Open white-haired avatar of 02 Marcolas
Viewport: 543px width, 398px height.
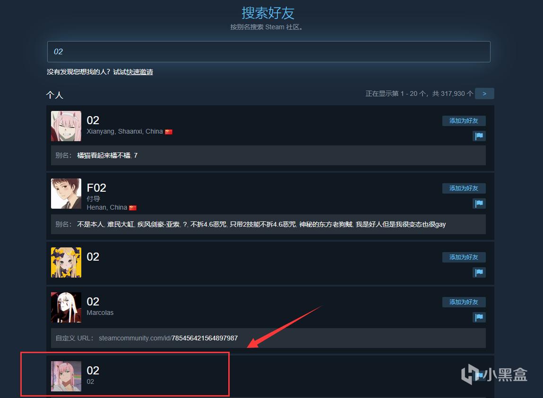[66, 307]
